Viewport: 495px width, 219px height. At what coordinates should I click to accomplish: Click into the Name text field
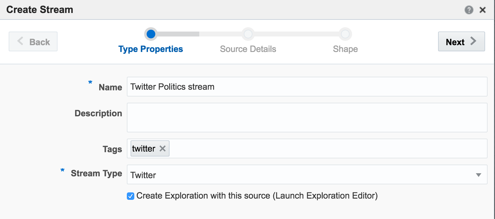pyautogui.click(x=306, y=87)
